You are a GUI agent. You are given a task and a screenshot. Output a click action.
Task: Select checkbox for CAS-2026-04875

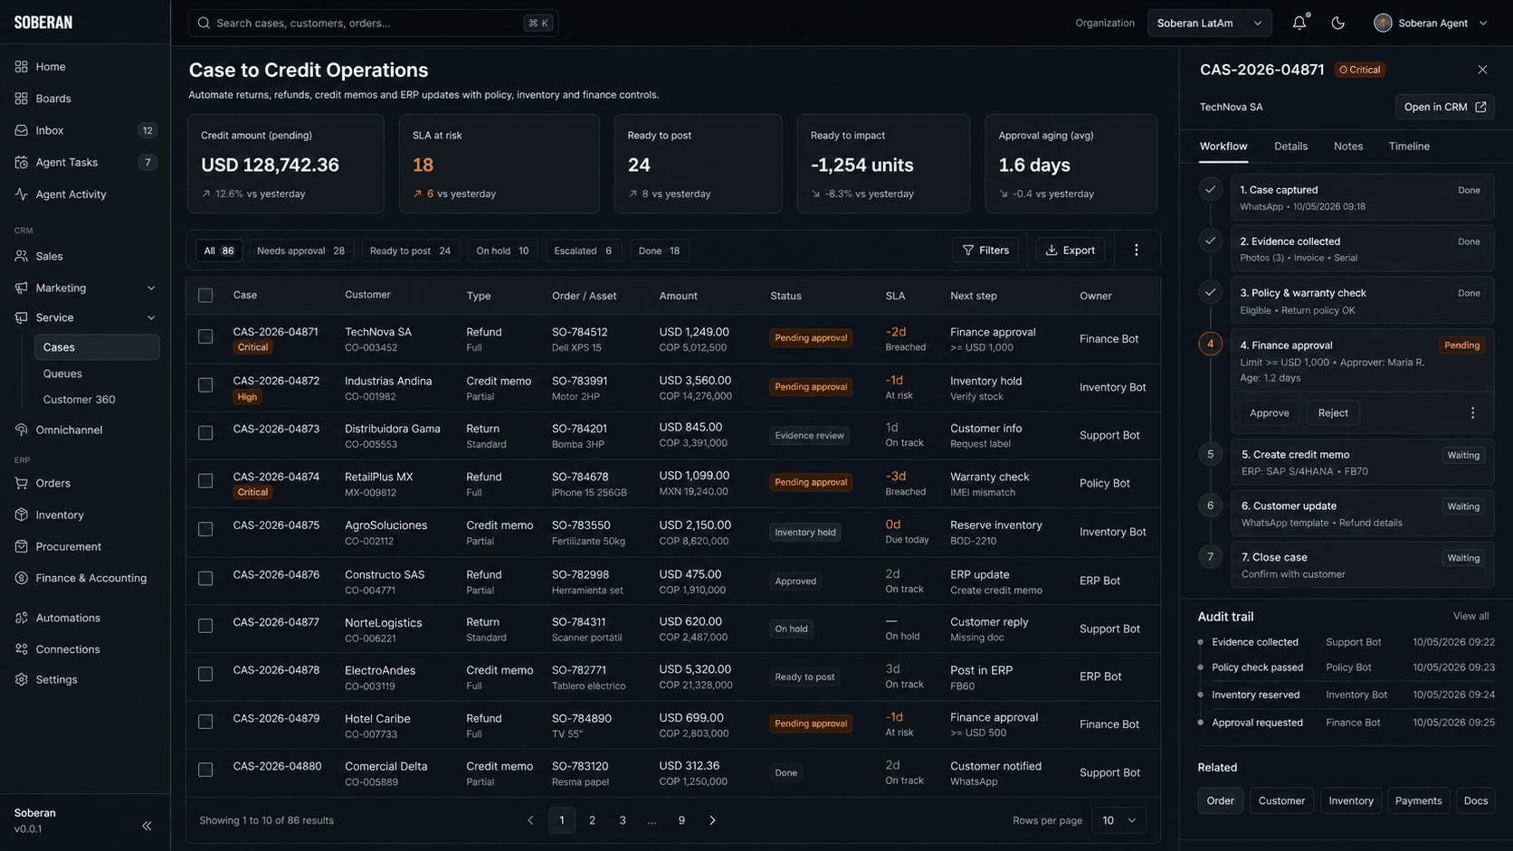pos(205,529)
